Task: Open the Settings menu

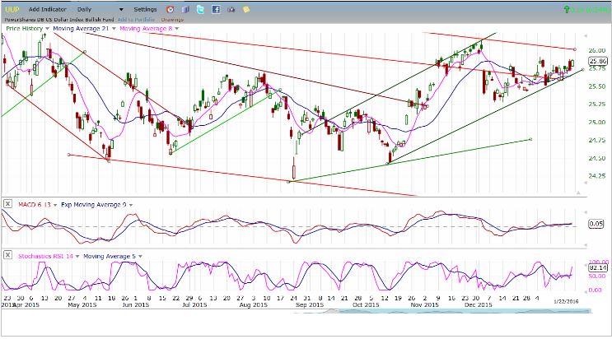Action: pos(145,9)
